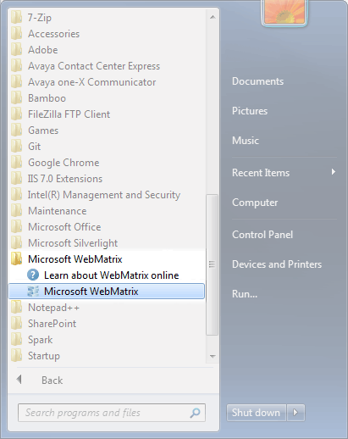Click Back to return to start menu
Screen dimensions: 348x439
(52, 381)
